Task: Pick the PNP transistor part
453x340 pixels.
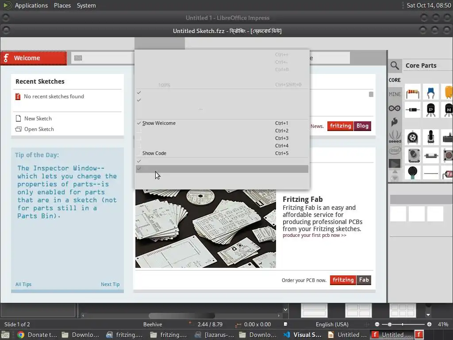Action: (x=430, y=110)
